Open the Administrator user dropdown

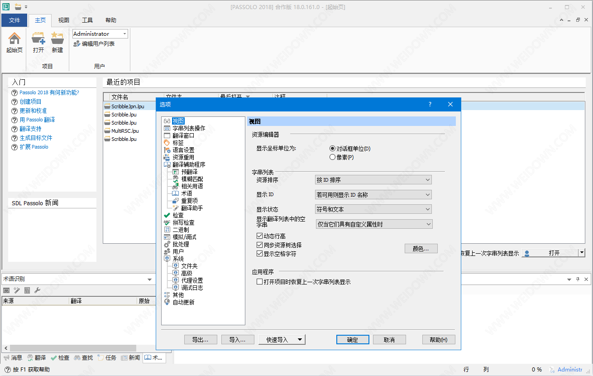124,34
